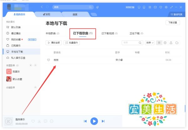
Task: Click the 批量操作 button
Action: [x=71, y=43]
